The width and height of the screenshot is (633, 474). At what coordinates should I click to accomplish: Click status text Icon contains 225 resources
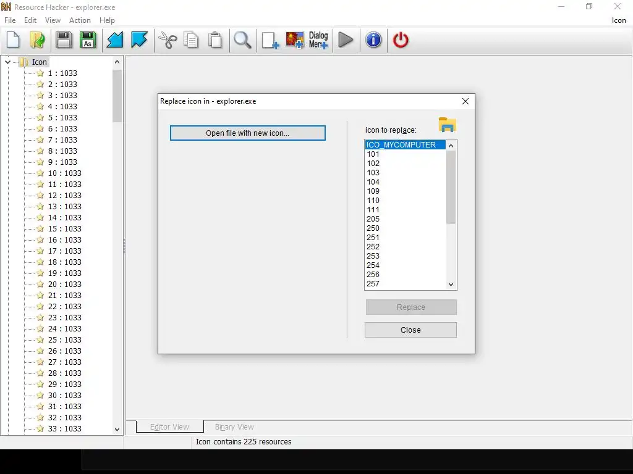click(244, 442)
